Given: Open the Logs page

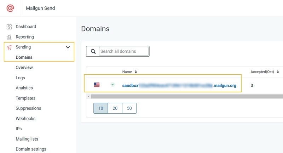Looking at the screenshot, I should (20, 78).
